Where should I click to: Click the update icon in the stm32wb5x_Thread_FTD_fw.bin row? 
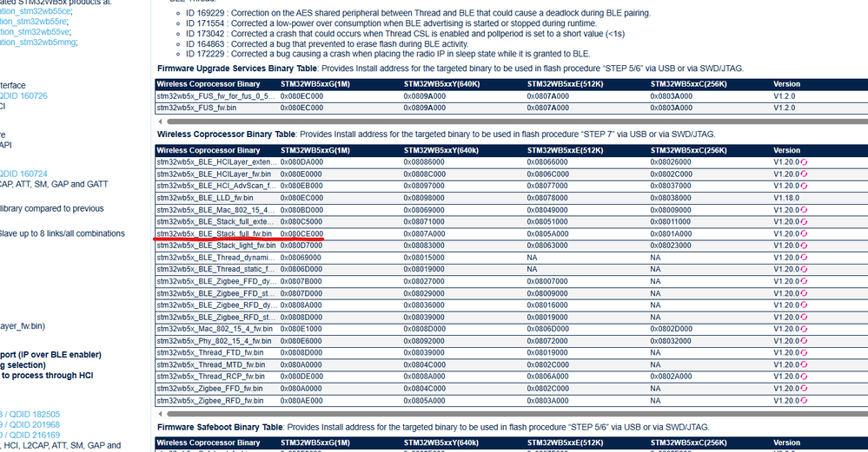click(804, 353)
